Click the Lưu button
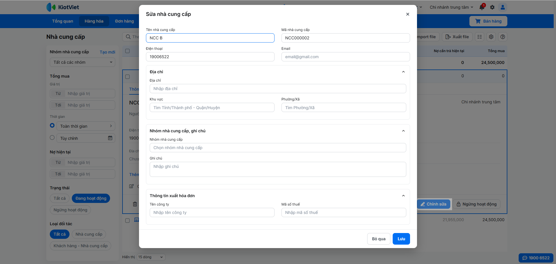The width and height of the screenshot is (556, 264). tap(401, 239)
